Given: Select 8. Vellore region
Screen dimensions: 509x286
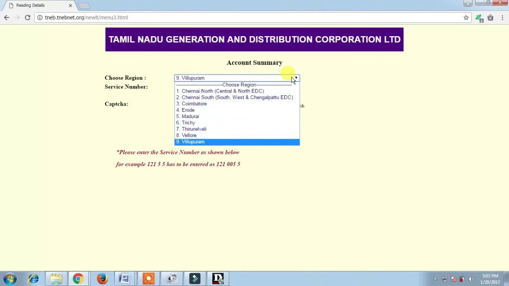Looking at the screenshot, I should tap(237, 135).
